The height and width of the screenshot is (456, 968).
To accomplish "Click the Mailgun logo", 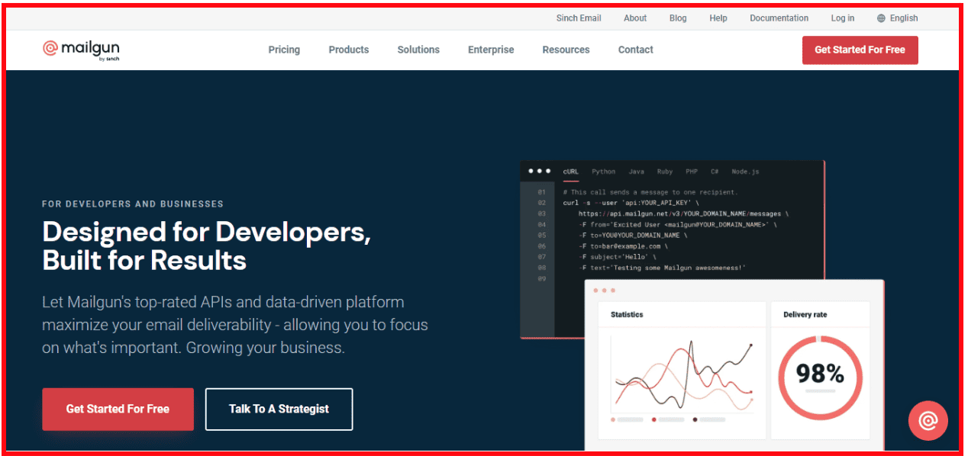I will [x=81, y=50].
